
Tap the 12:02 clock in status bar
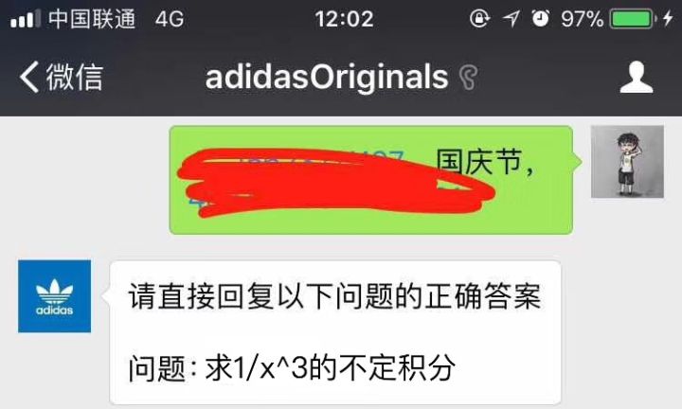344,19
